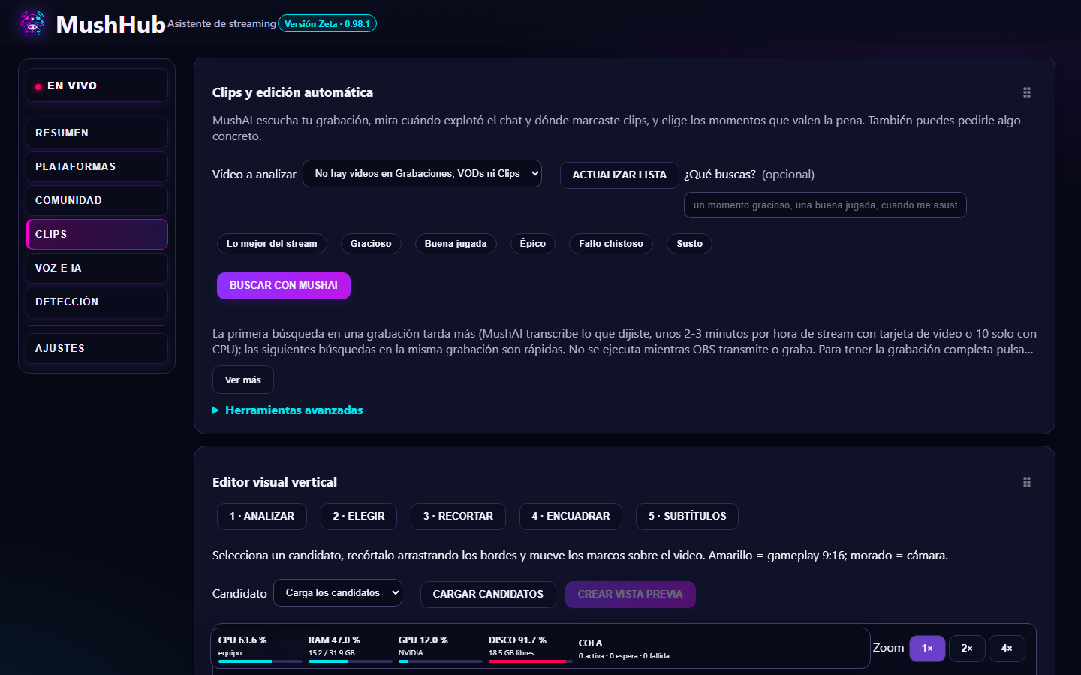1081x675 pixels.
Task: Select the Lo mejor del stream chip
Action: point(272,244)
